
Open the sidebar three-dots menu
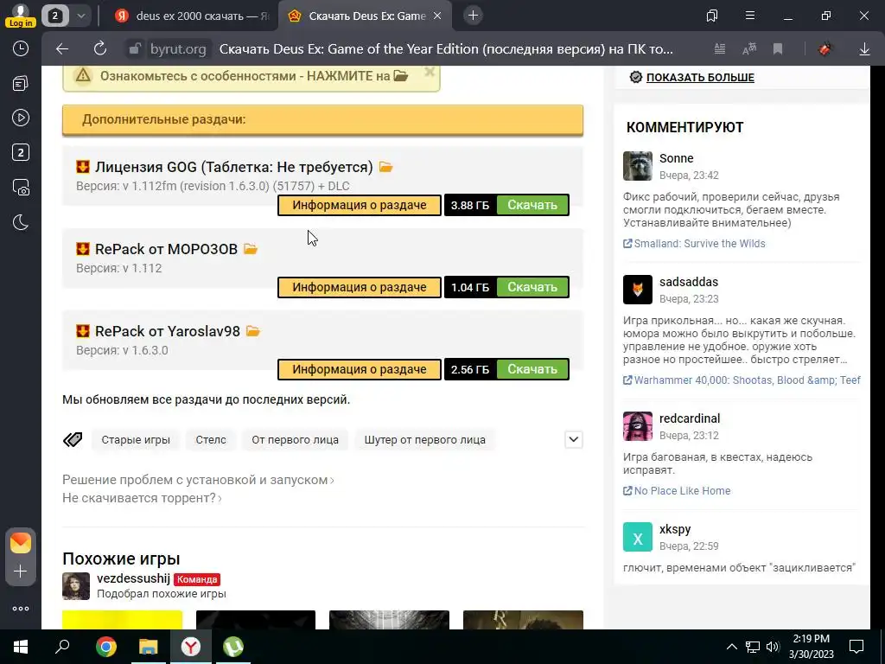point(21,609)
